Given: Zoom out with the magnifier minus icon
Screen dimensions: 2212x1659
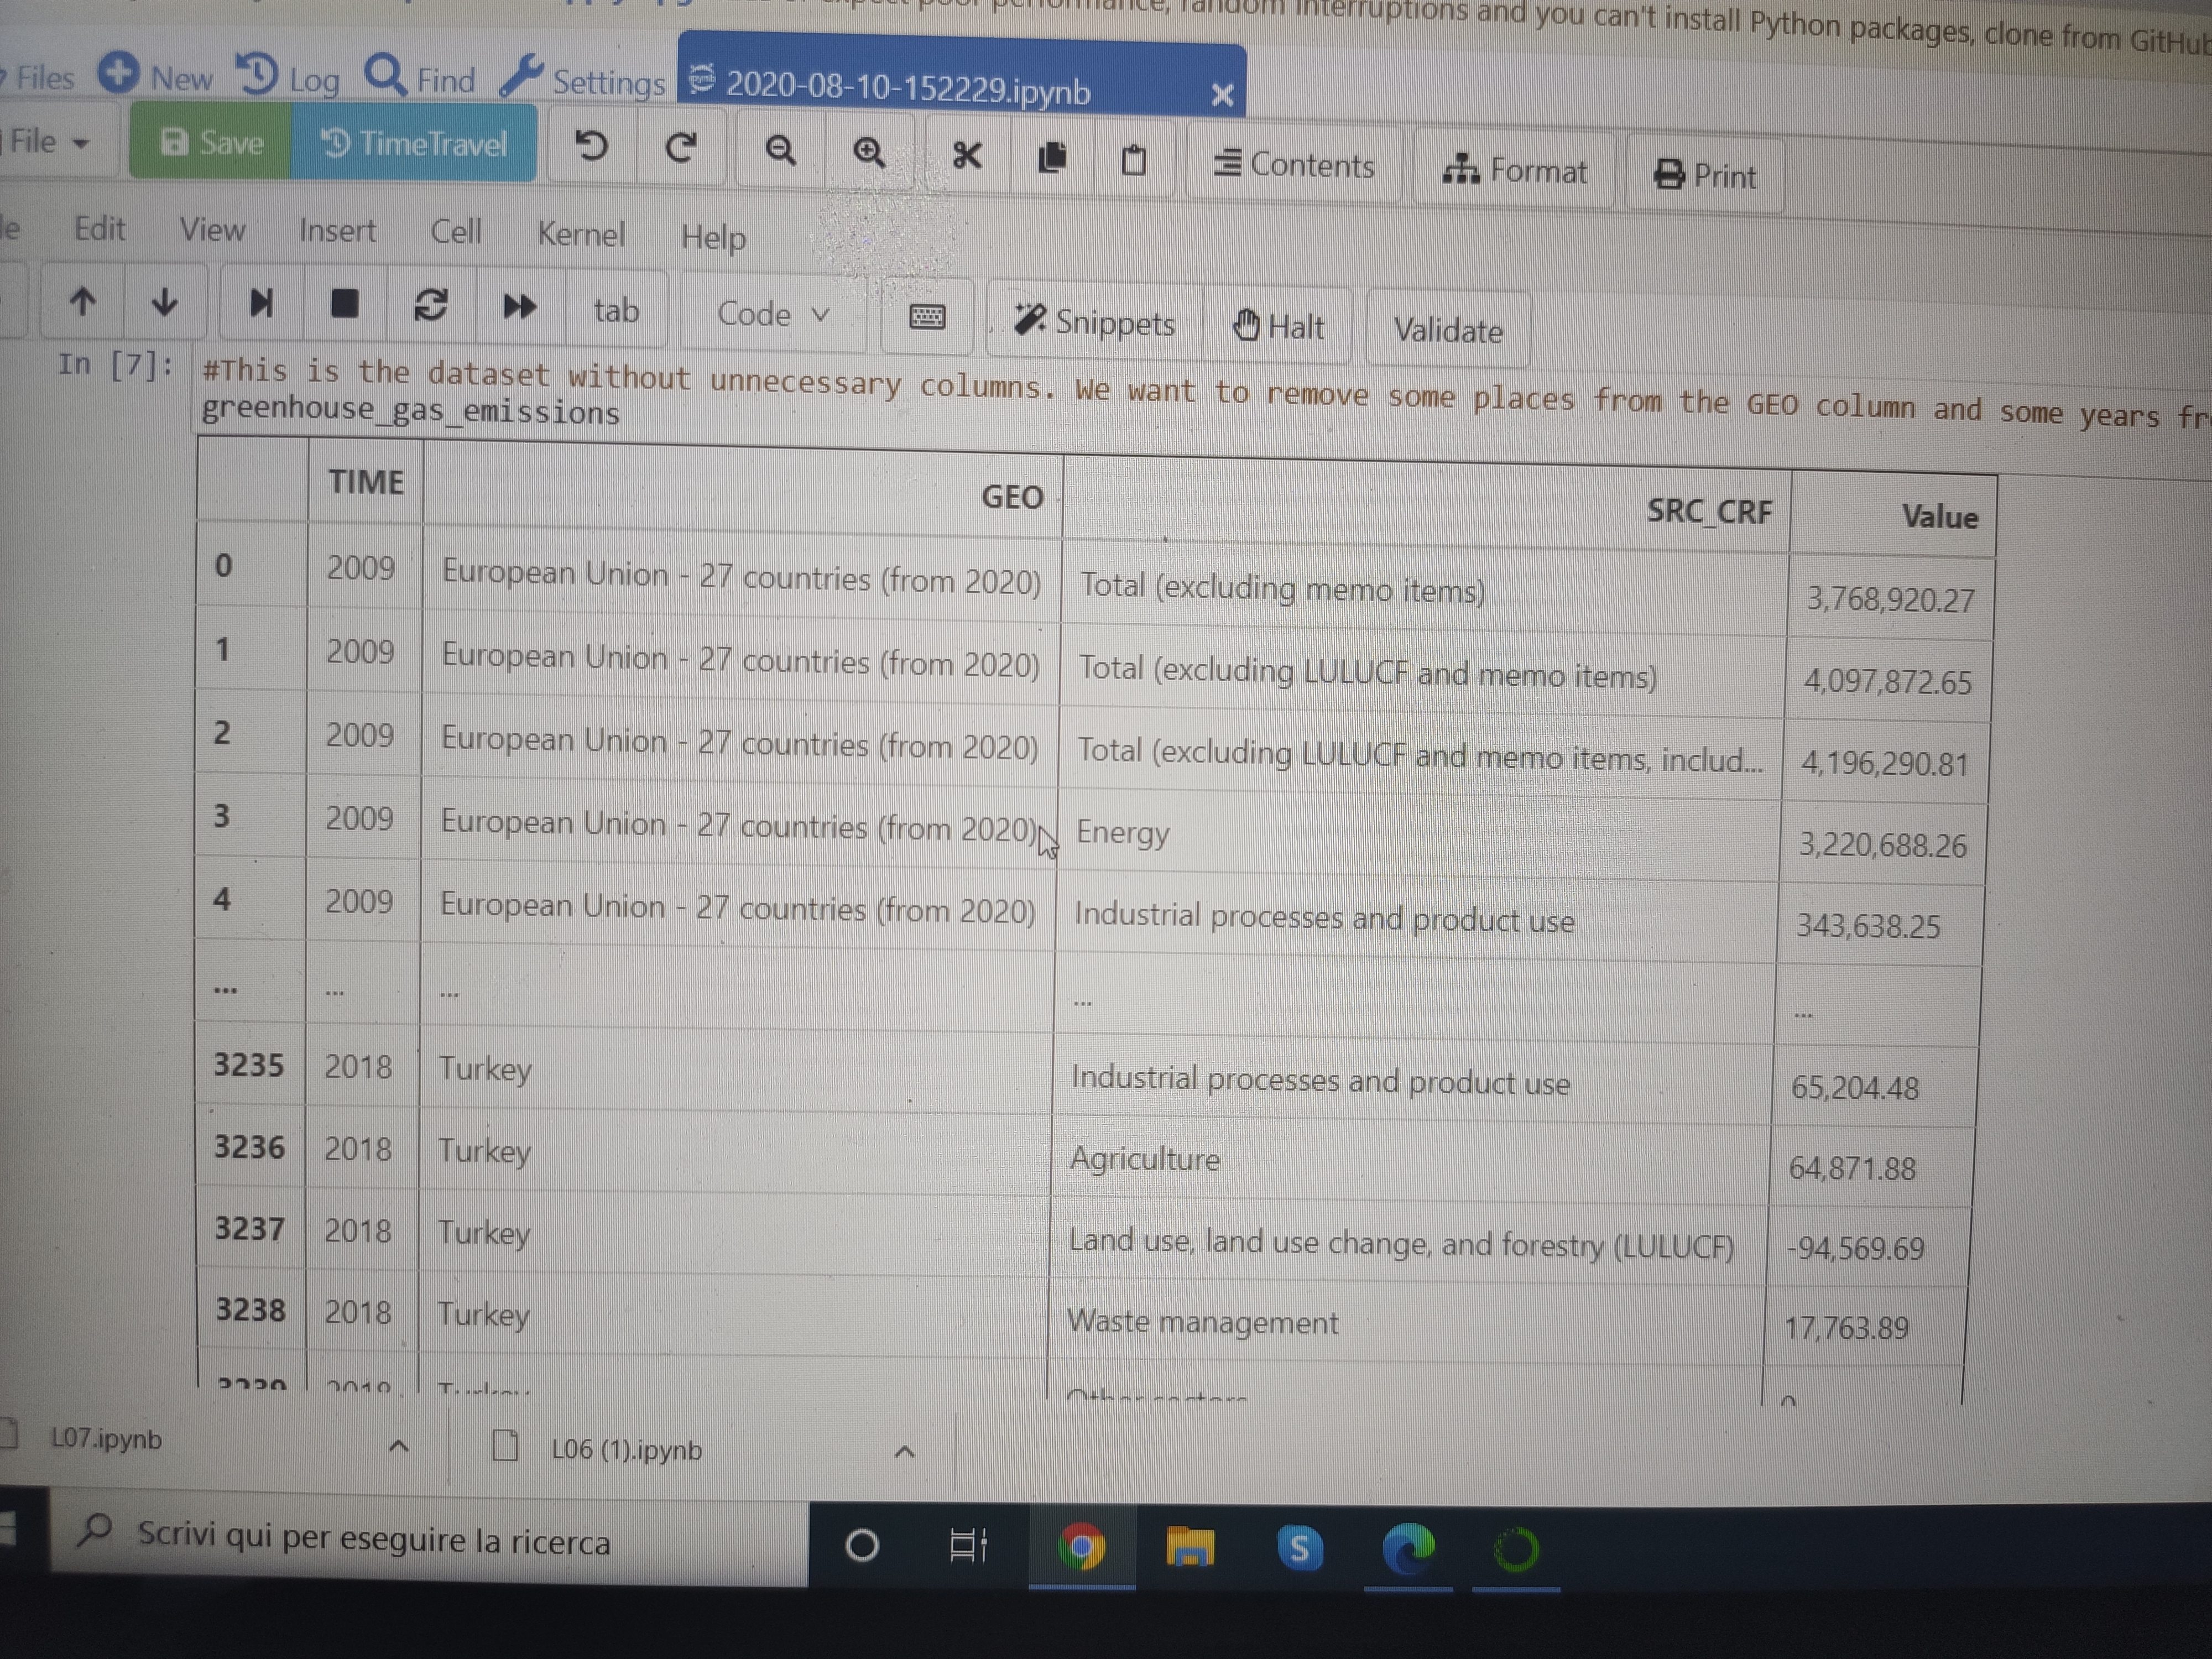Looking at the screenshot, I should pos(780,152).
